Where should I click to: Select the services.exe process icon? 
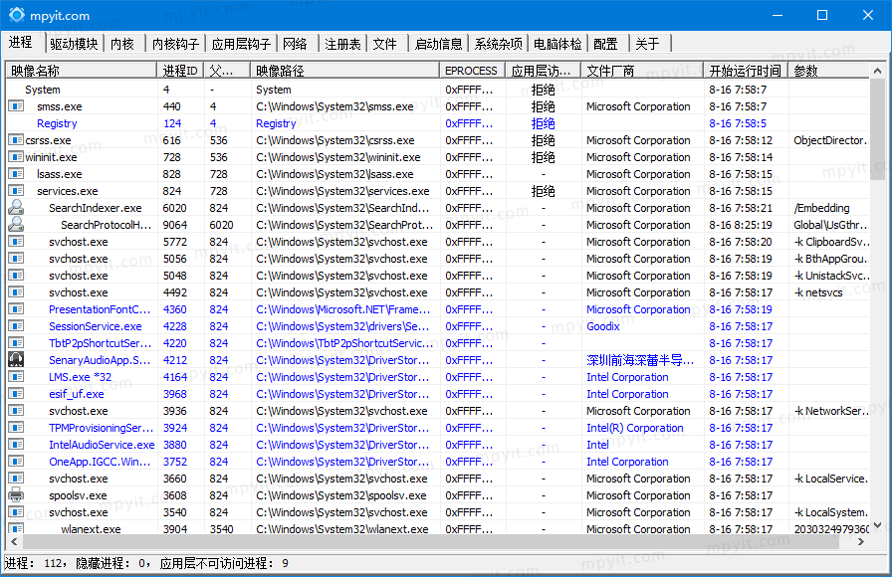(x=16, y=191)
